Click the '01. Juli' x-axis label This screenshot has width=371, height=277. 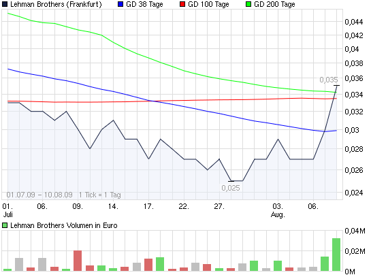tap(7, 210)
